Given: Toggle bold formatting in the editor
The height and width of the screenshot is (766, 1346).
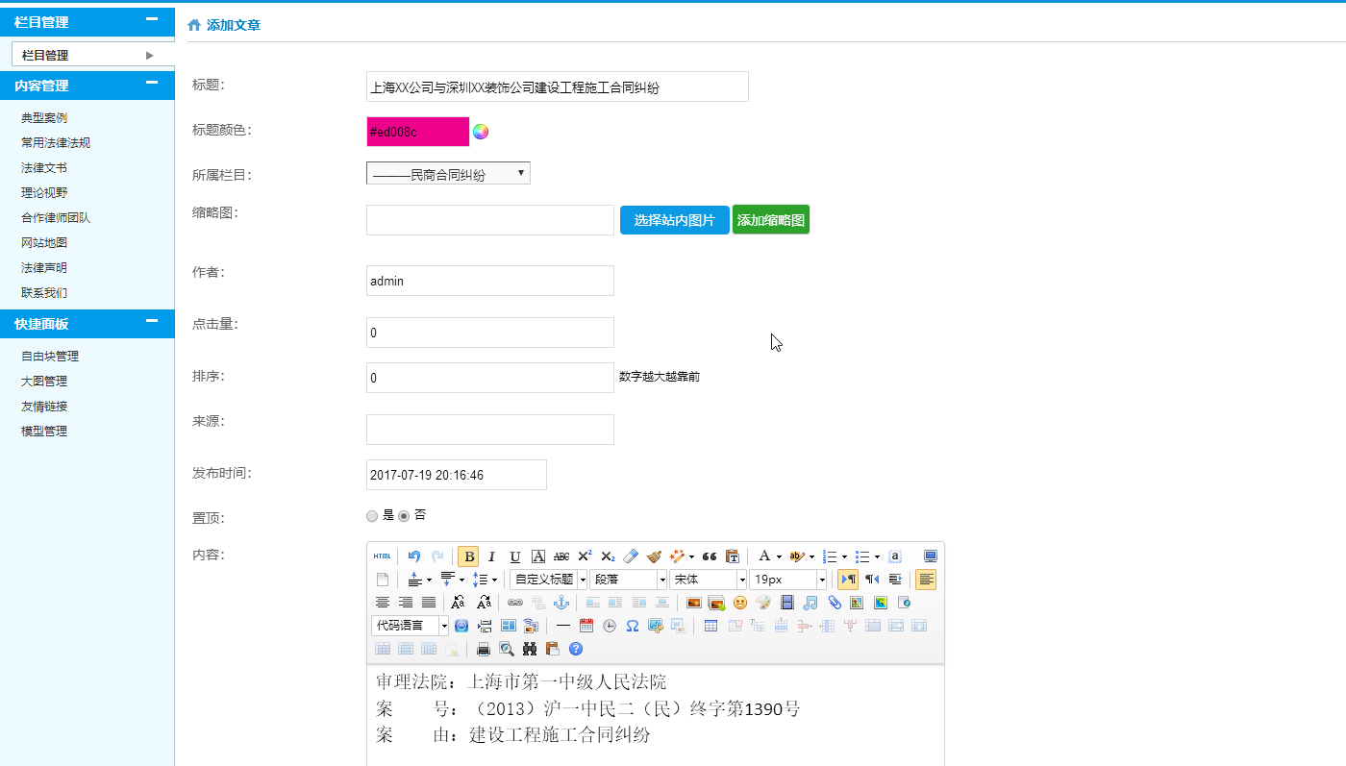Looking at the screenshot, I should pyautogui.click(x=468, y=556).
